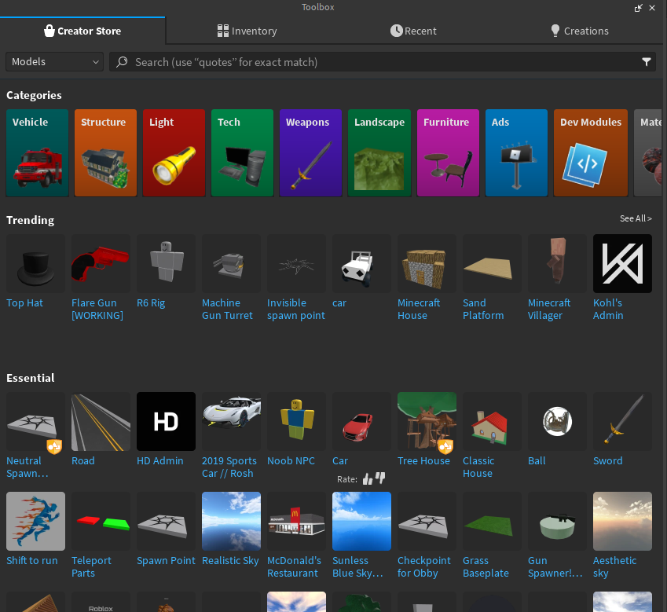667x612 pixels.
Task: Select the HD Admin icon
Action: 166,421
